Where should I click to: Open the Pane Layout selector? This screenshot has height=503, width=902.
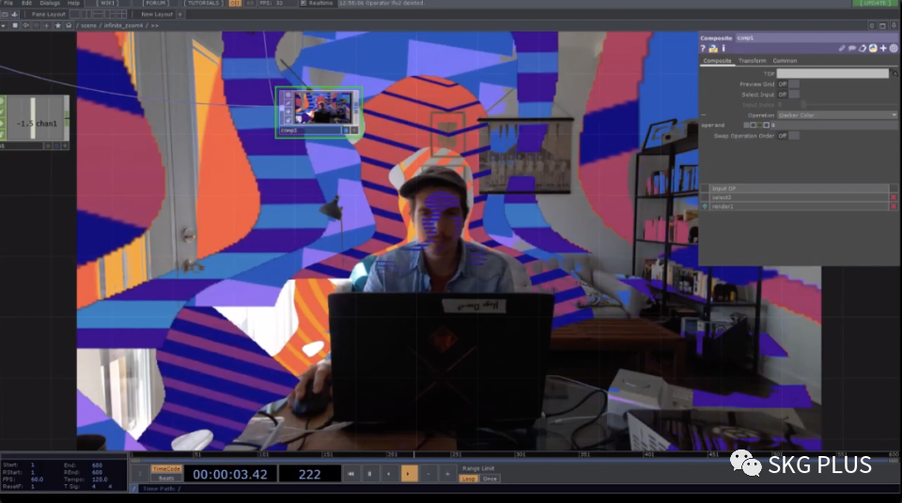49,14
